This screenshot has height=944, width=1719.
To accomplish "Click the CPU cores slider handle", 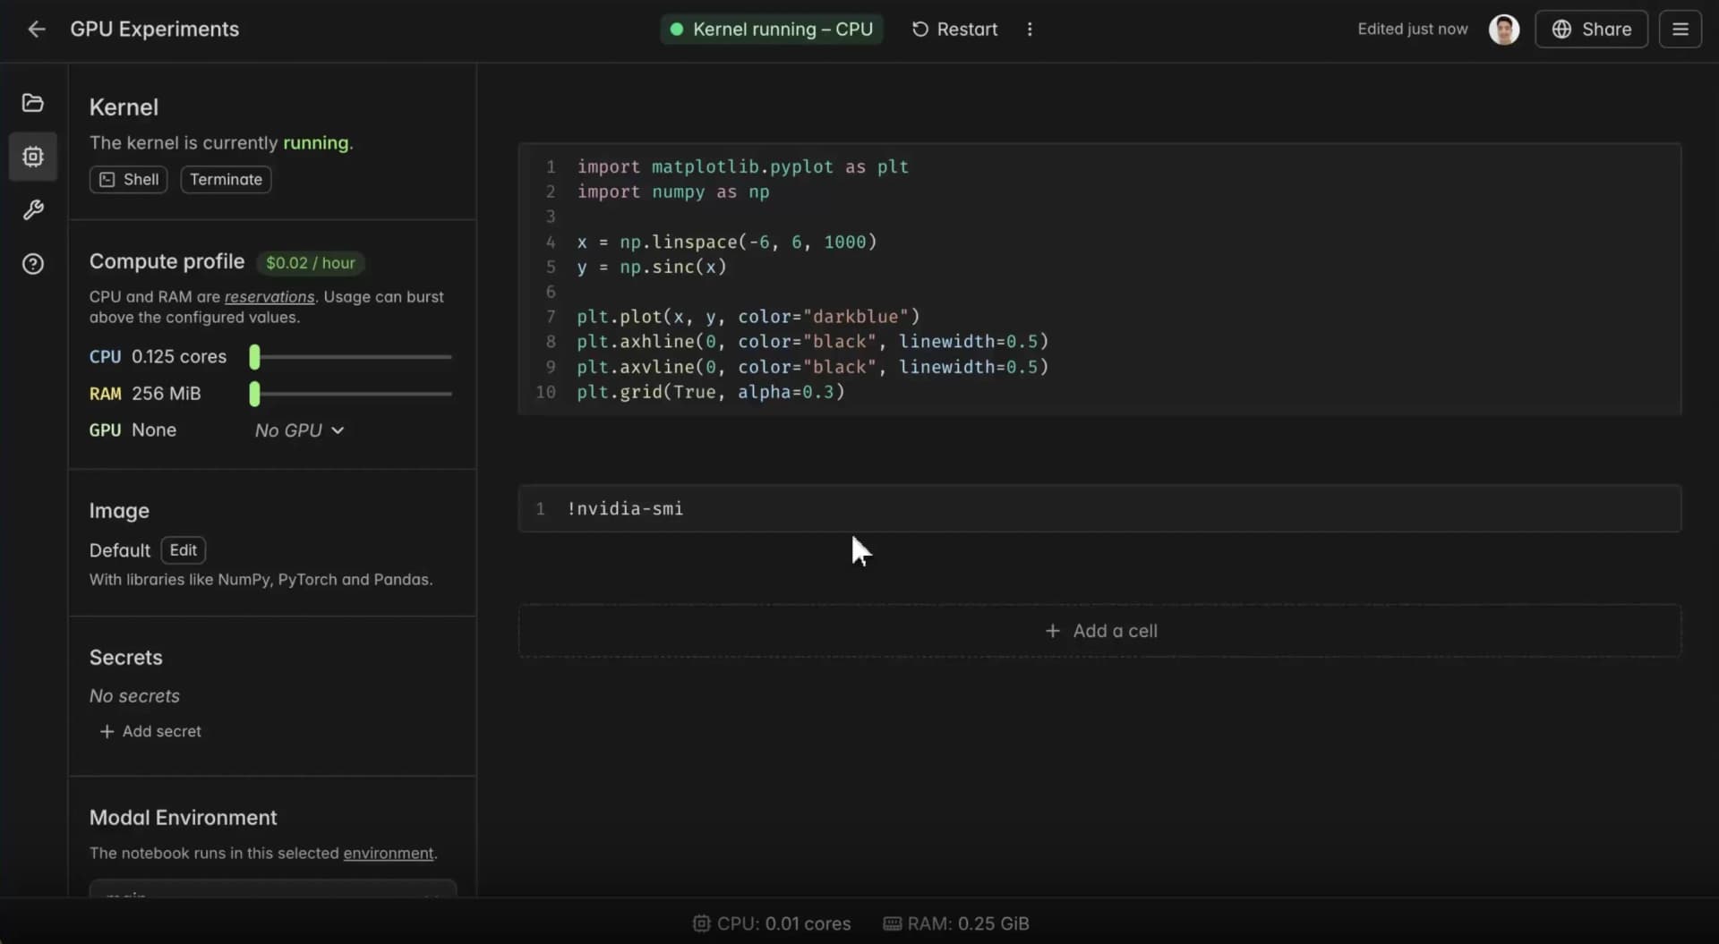I will (x=255, y=357).
